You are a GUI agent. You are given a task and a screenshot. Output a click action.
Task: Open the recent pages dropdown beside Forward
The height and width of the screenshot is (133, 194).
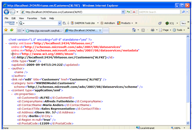[17, 12]
